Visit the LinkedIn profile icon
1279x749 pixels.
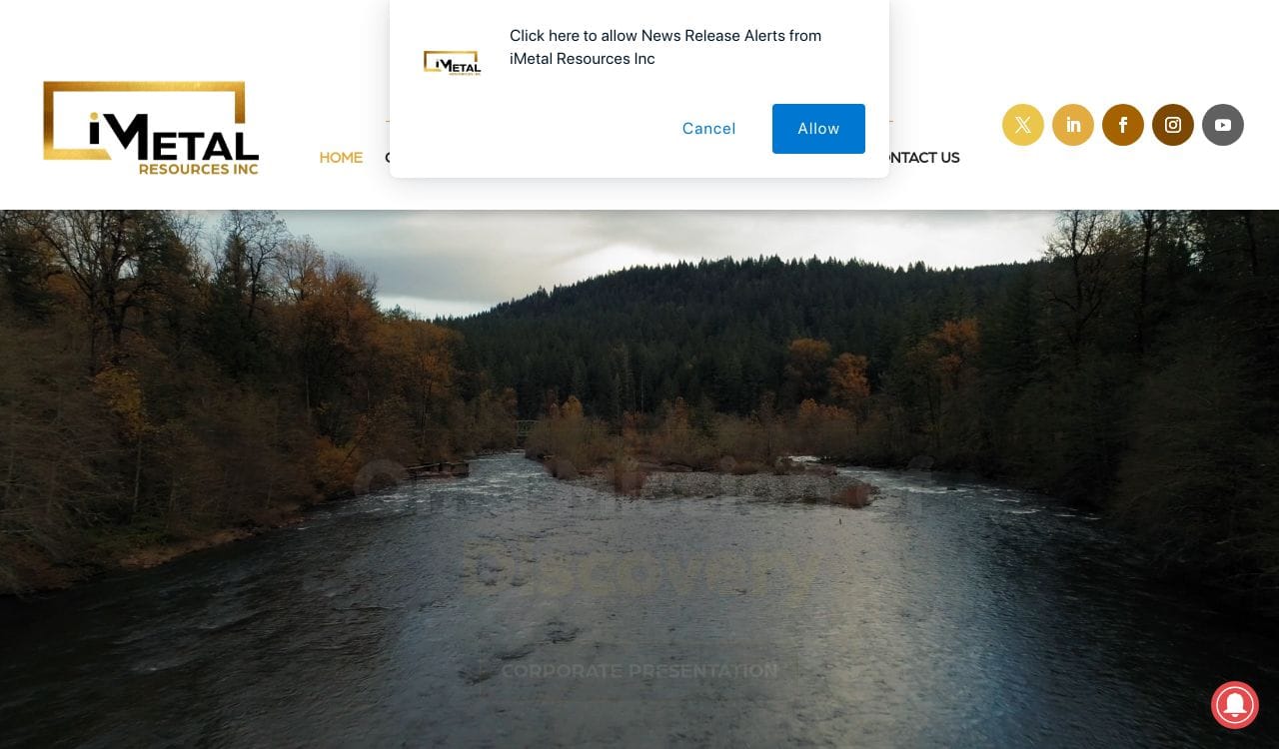pyautogui.click(x=1073, y=125)
